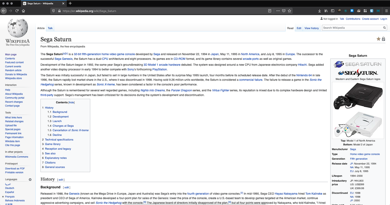This screenshot has width=390, height=205.
Task: Open tracking protection shield in address bar
Action: coord(54,11)
